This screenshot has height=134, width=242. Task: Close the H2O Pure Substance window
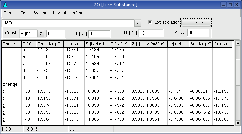coord(237,5)
